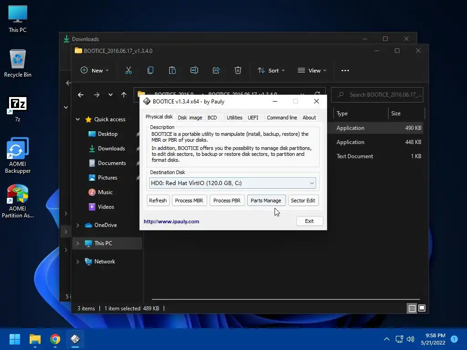Click the Process PBR button
Image resolution: width=467 pixels, height=350 pixels.
227,201
